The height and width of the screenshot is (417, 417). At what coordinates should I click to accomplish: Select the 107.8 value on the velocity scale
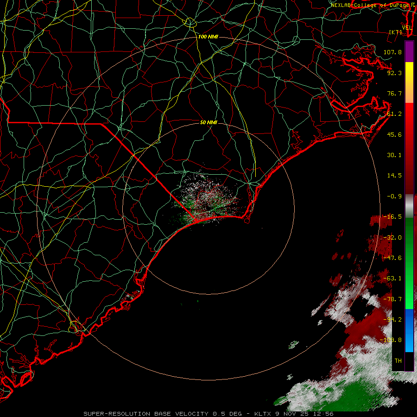[392, 52]
